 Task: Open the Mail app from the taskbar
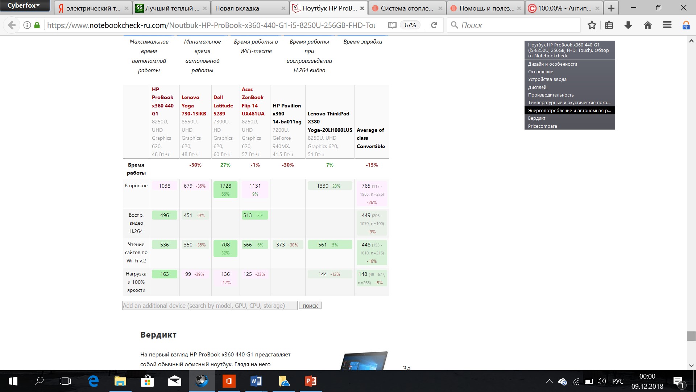pyautogui.click(x=174, y=381)
